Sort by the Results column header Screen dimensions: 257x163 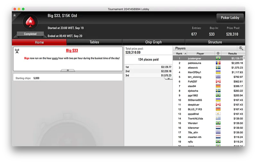(232, 53)
